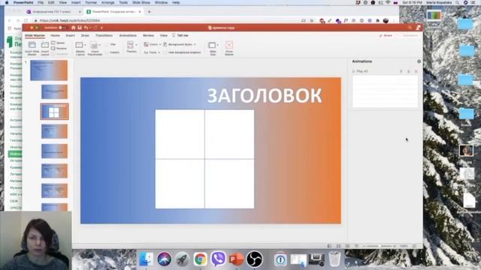Click the search icon in PowerPoint title bar
481x270 pixels.
coord(410,28)
